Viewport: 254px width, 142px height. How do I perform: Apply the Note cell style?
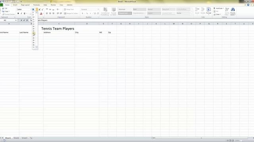click(x=183, y=13)
